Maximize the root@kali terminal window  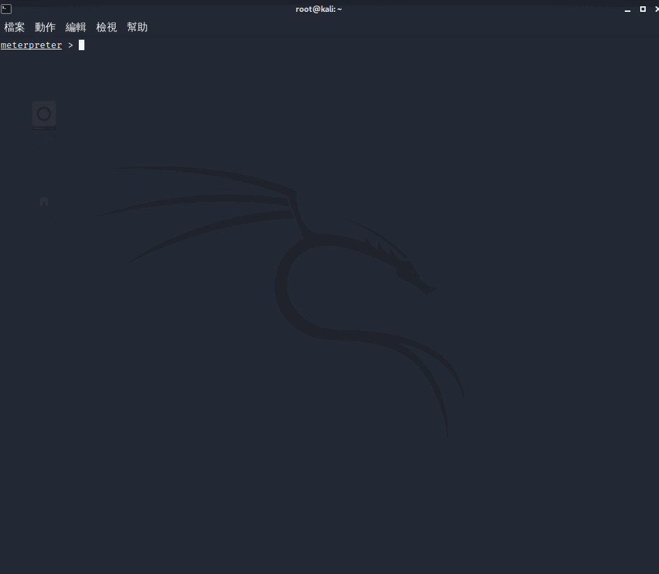tap(642, 9)
